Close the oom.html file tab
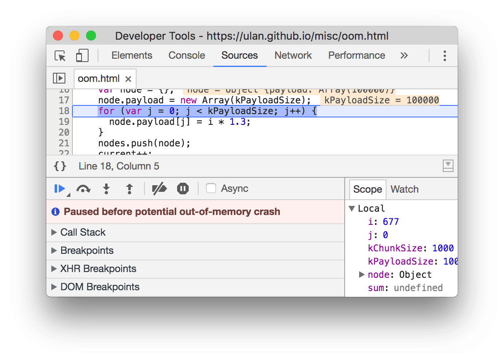 128,79
